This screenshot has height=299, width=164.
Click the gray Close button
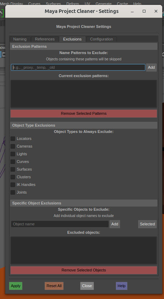[87, 286]
